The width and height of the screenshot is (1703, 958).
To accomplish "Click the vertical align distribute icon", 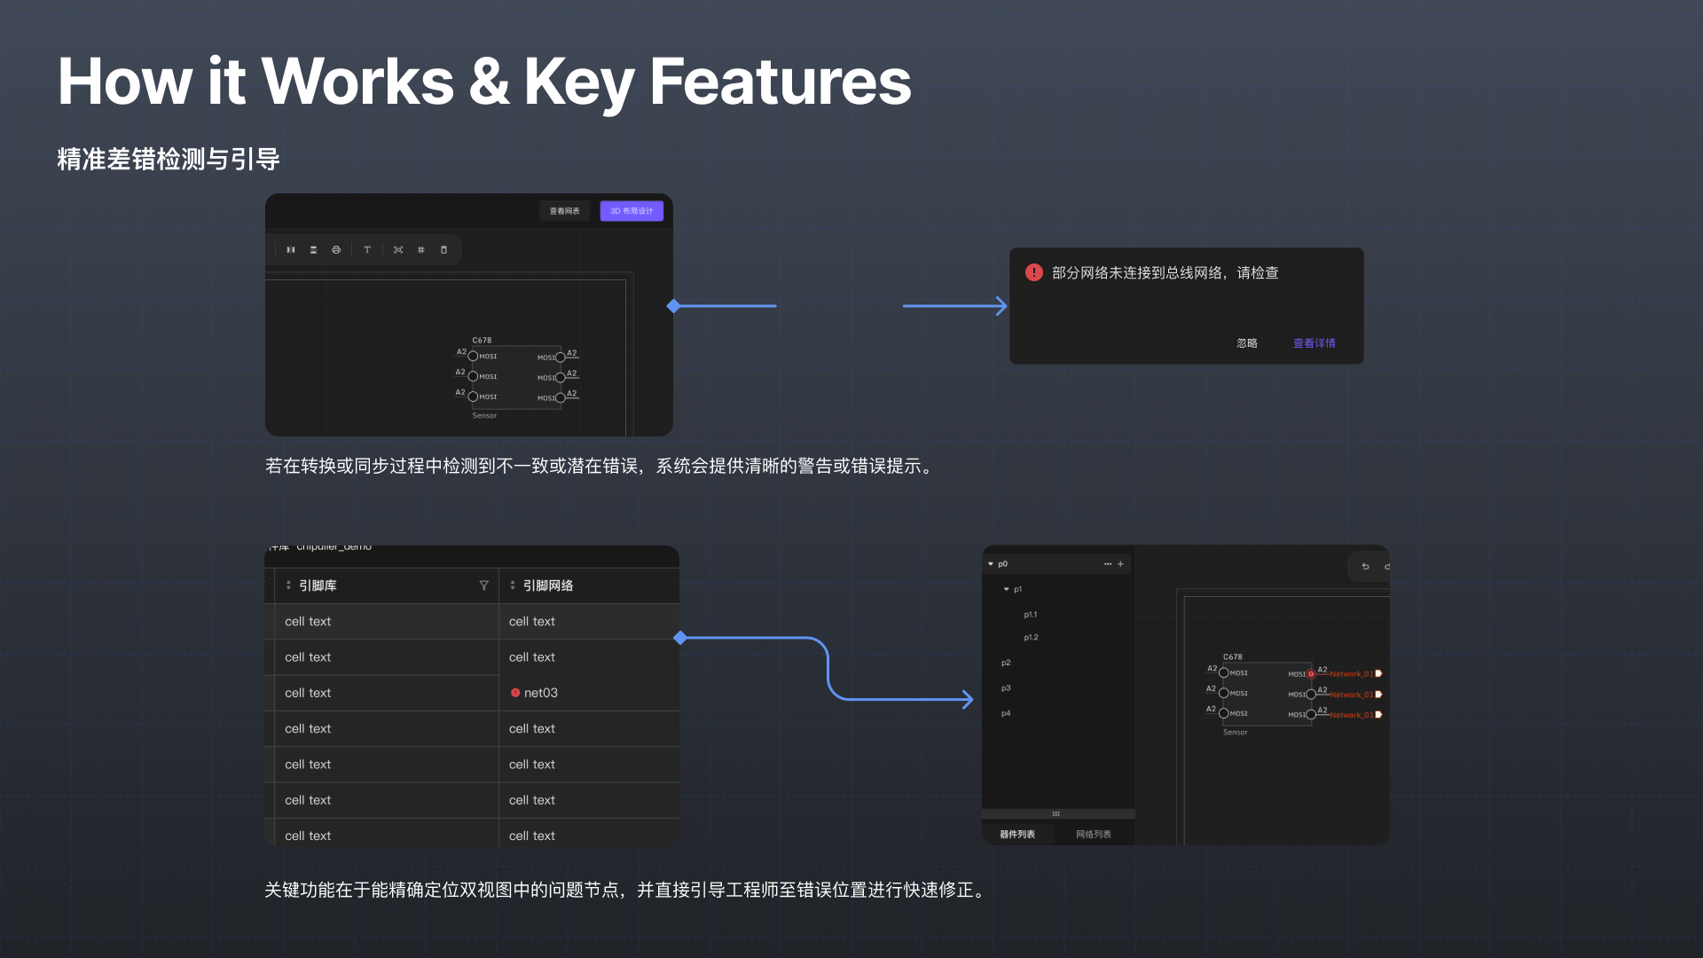I will [x=313, y=250].
